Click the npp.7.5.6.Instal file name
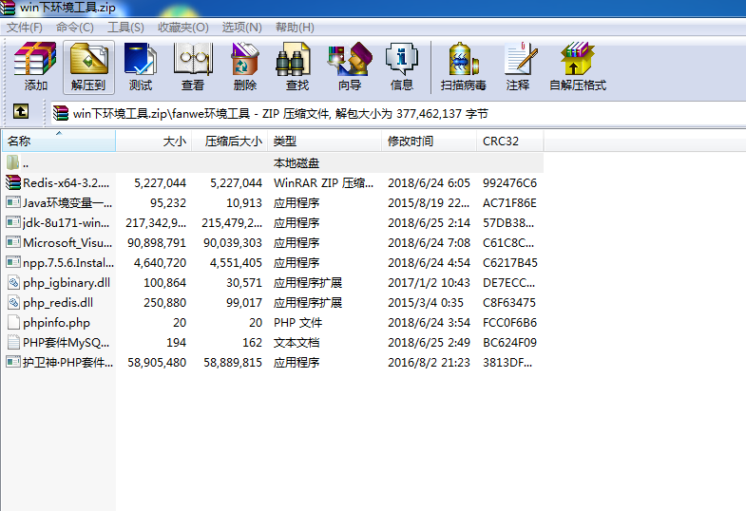Image resolution: width=746 pixels, height=511 pixels. coord(68,263)
